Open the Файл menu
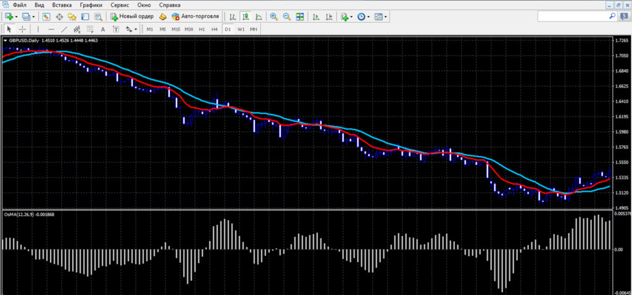This screenshot has height=295, width=632. click(19, 5)
